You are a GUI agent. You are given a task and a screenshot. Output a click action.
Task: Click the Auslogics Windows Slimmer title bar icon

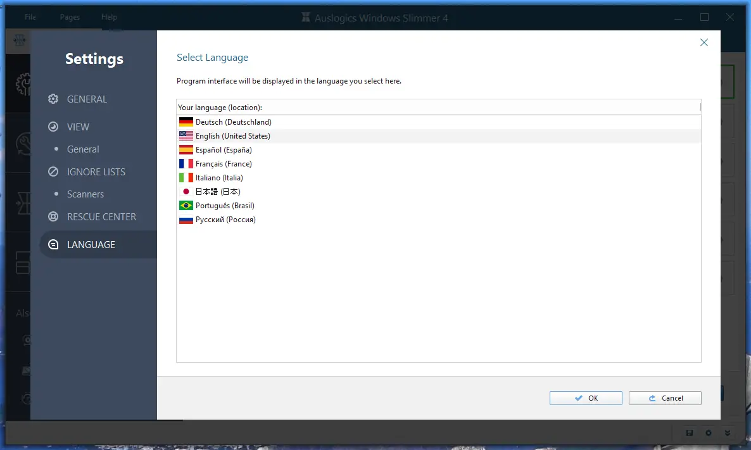click(x=306, y=18)
